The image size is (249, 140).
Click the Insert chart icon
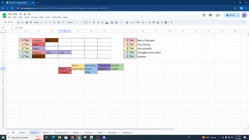(x=158, y=23)
